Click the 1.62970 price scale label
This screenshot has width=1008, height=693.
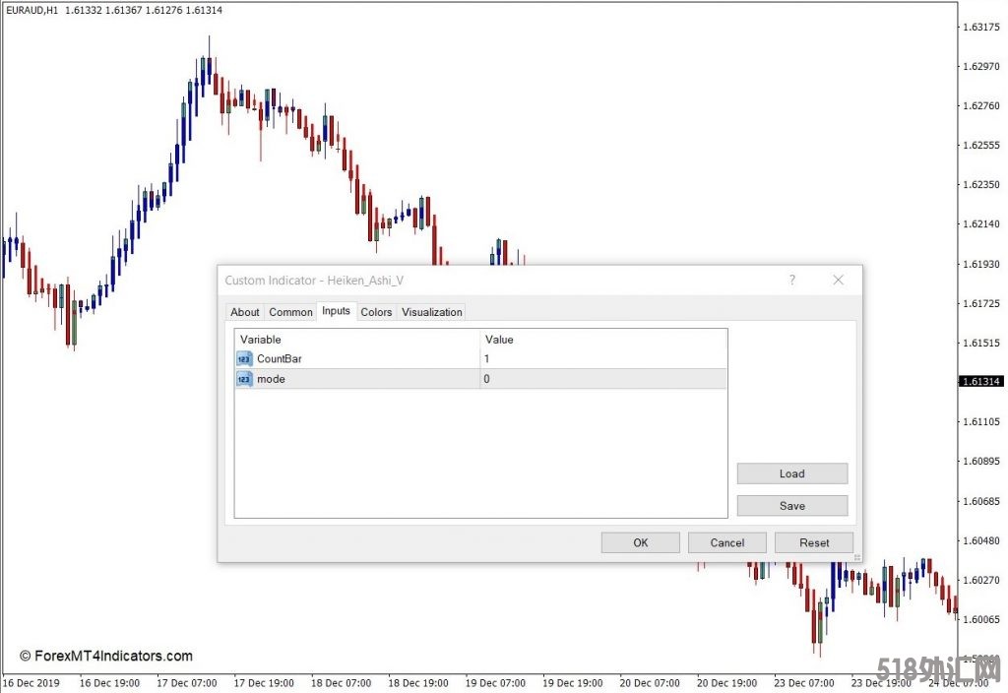pyautogui.click(x=981, y=66)
